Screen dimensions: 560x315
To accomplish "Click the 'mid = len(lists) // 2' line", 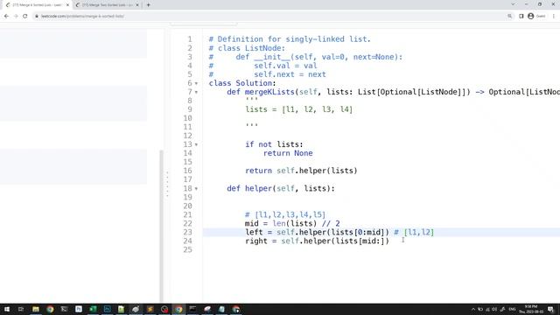I will 292,224.
